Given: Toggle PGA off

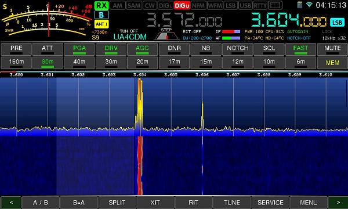Looking at the screenshot, I should tap(79, 49).
